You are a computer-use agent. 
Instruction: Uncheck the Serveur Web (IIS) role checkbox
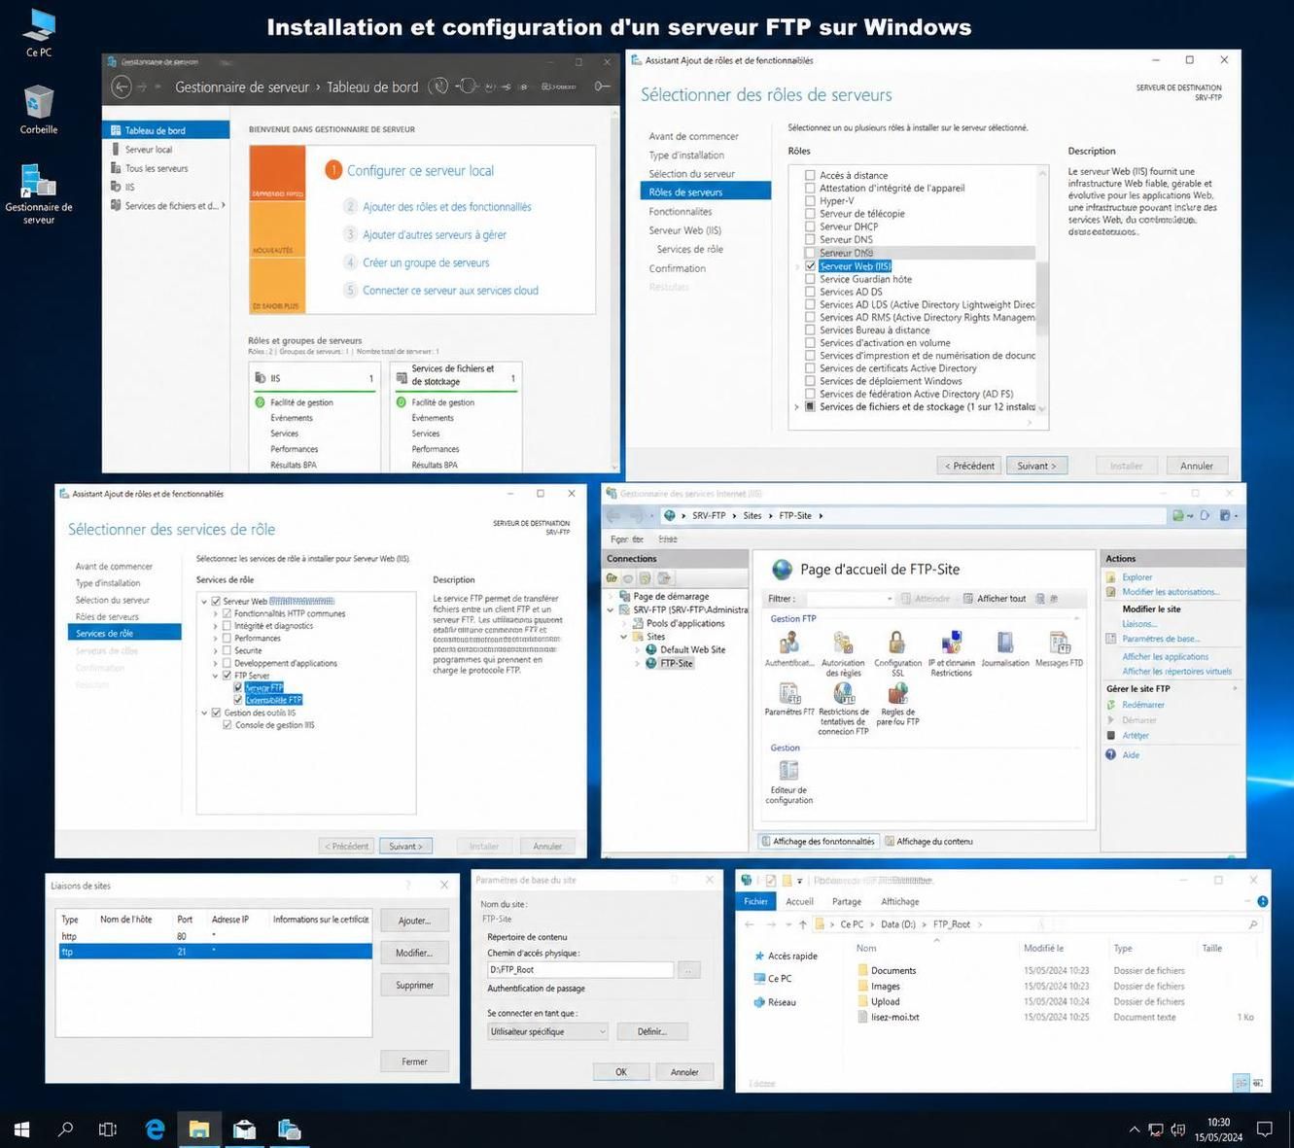(810, 265)
